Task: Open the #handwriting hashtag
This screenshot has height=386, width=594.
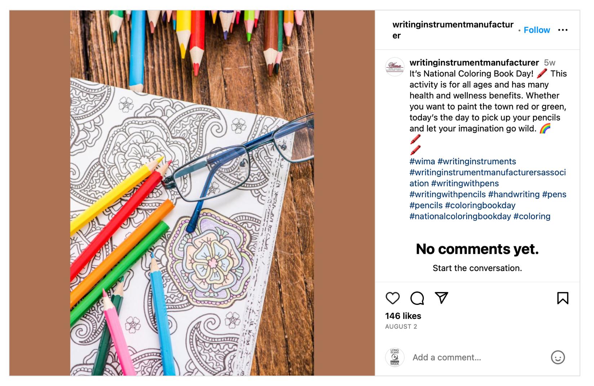Action: point(514,194)
